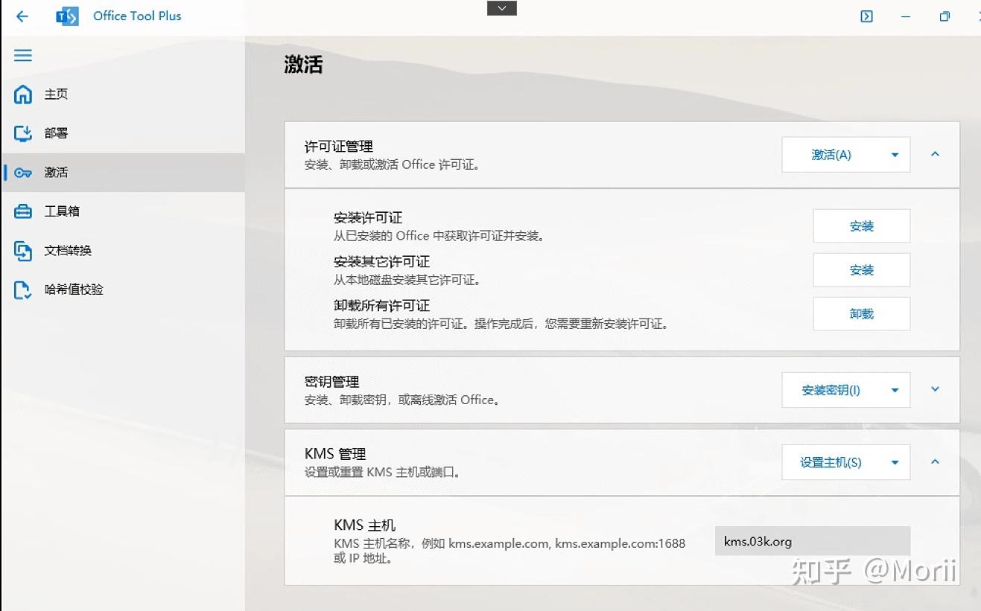
Task: Click the open-in-new-window icon top right
Action: coord(866,16)
